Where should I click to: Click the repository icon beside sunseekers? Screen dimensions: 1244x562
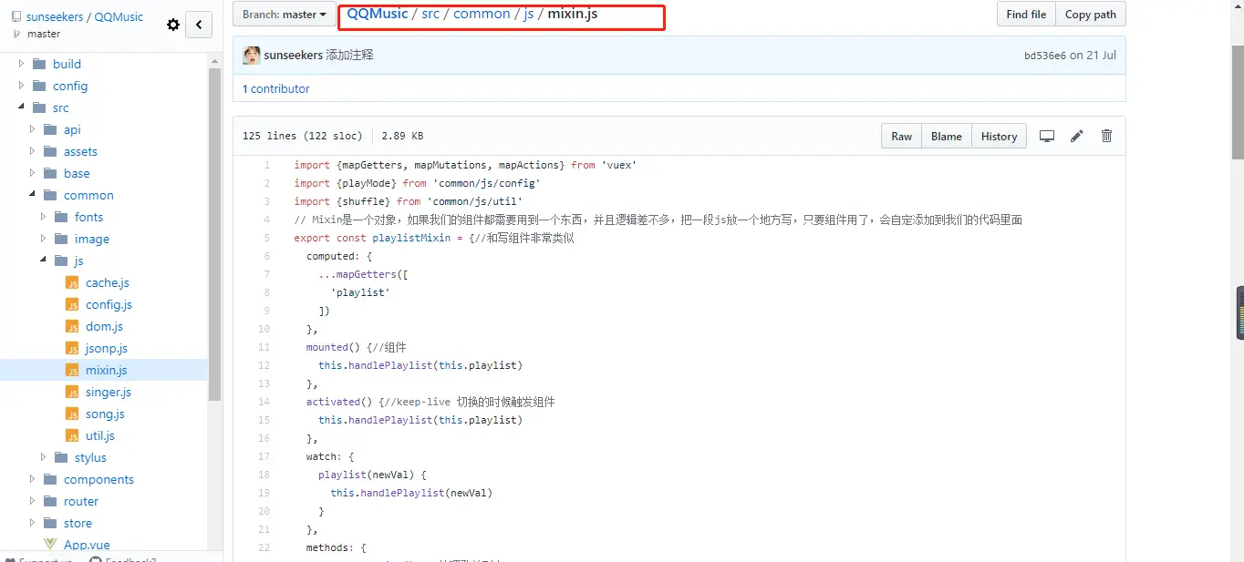16,16
